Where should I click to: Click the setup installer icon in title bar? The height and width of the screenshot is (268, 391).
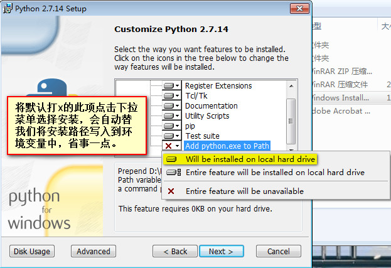pyautogui.click(x=8, y=9)
